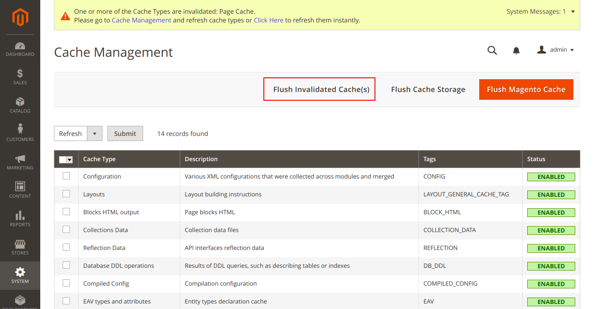This screenshot has width=594, height=309.
Task: Open the notifications bell icon
Action: point(516,50)
